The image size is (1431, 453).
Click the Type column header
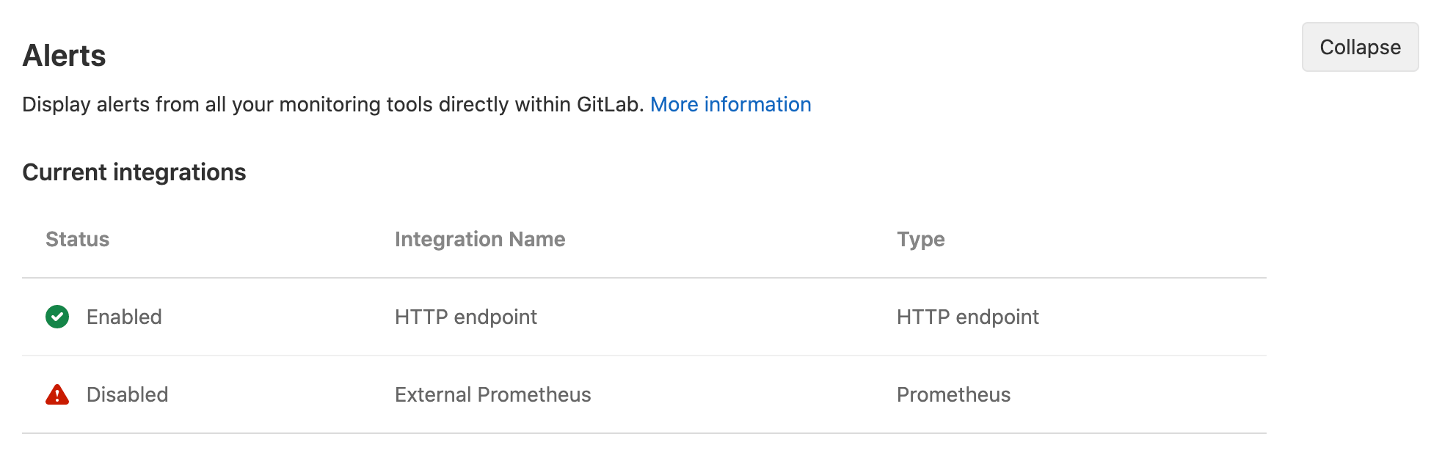coord(920,239)
